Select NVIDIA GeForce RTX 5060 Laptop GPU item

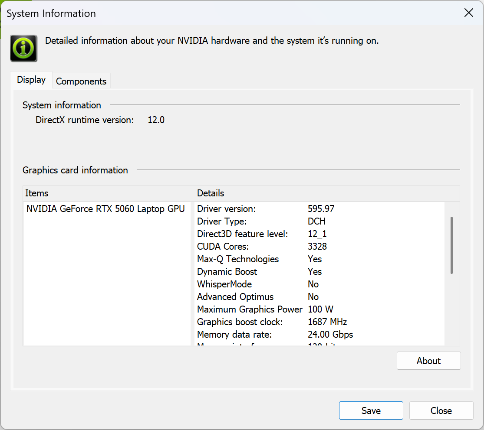click(x=105, y=208)
